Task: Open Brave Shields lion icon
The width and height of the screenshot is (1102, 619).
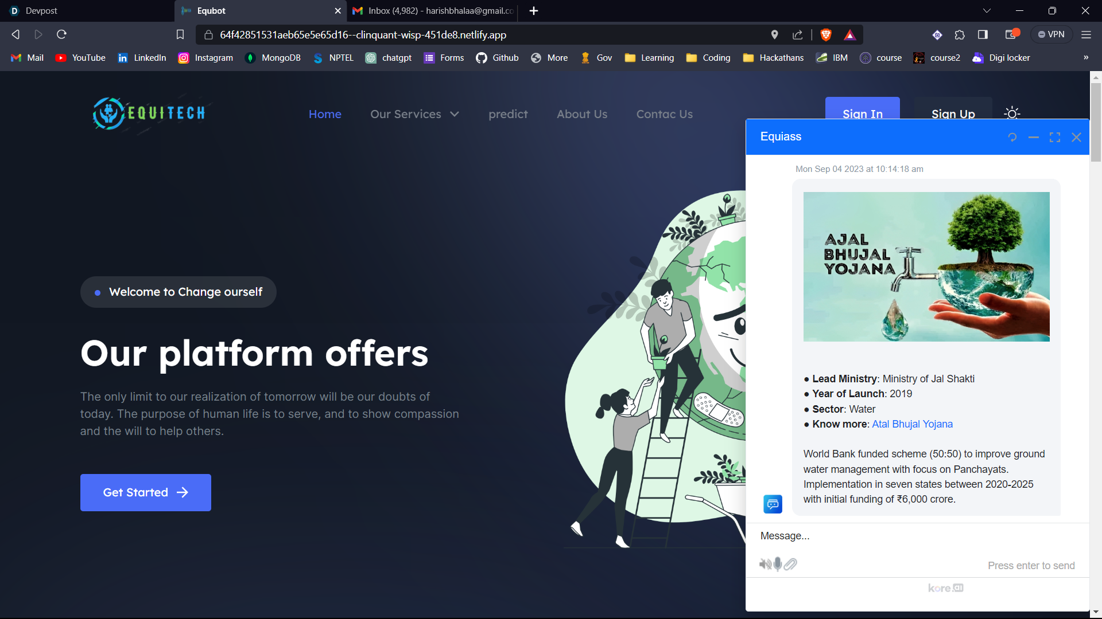Action: pyautogui.click(x=826, y=35)
